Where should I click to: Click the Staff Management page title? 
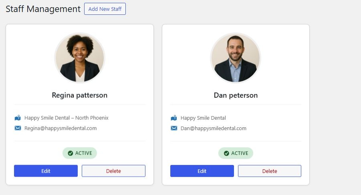pyautogui.click(x=43, y=9)
